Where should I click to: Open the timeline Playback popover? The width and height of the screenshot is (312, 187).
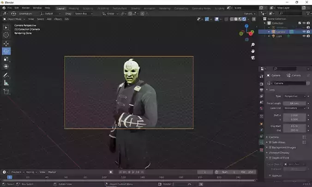pyautogui.click(x=18, y=172)
